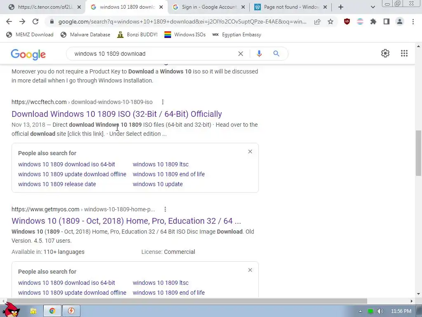This screenshot has height=317, width=422.
Task: Start voice search with the microphone
Action: point(259,54)
